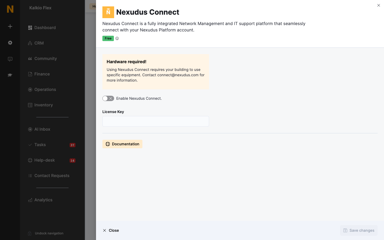The width and height of the screenshot is (384, 240).
Task: Close the panel with top-right X
Action: 379,5
